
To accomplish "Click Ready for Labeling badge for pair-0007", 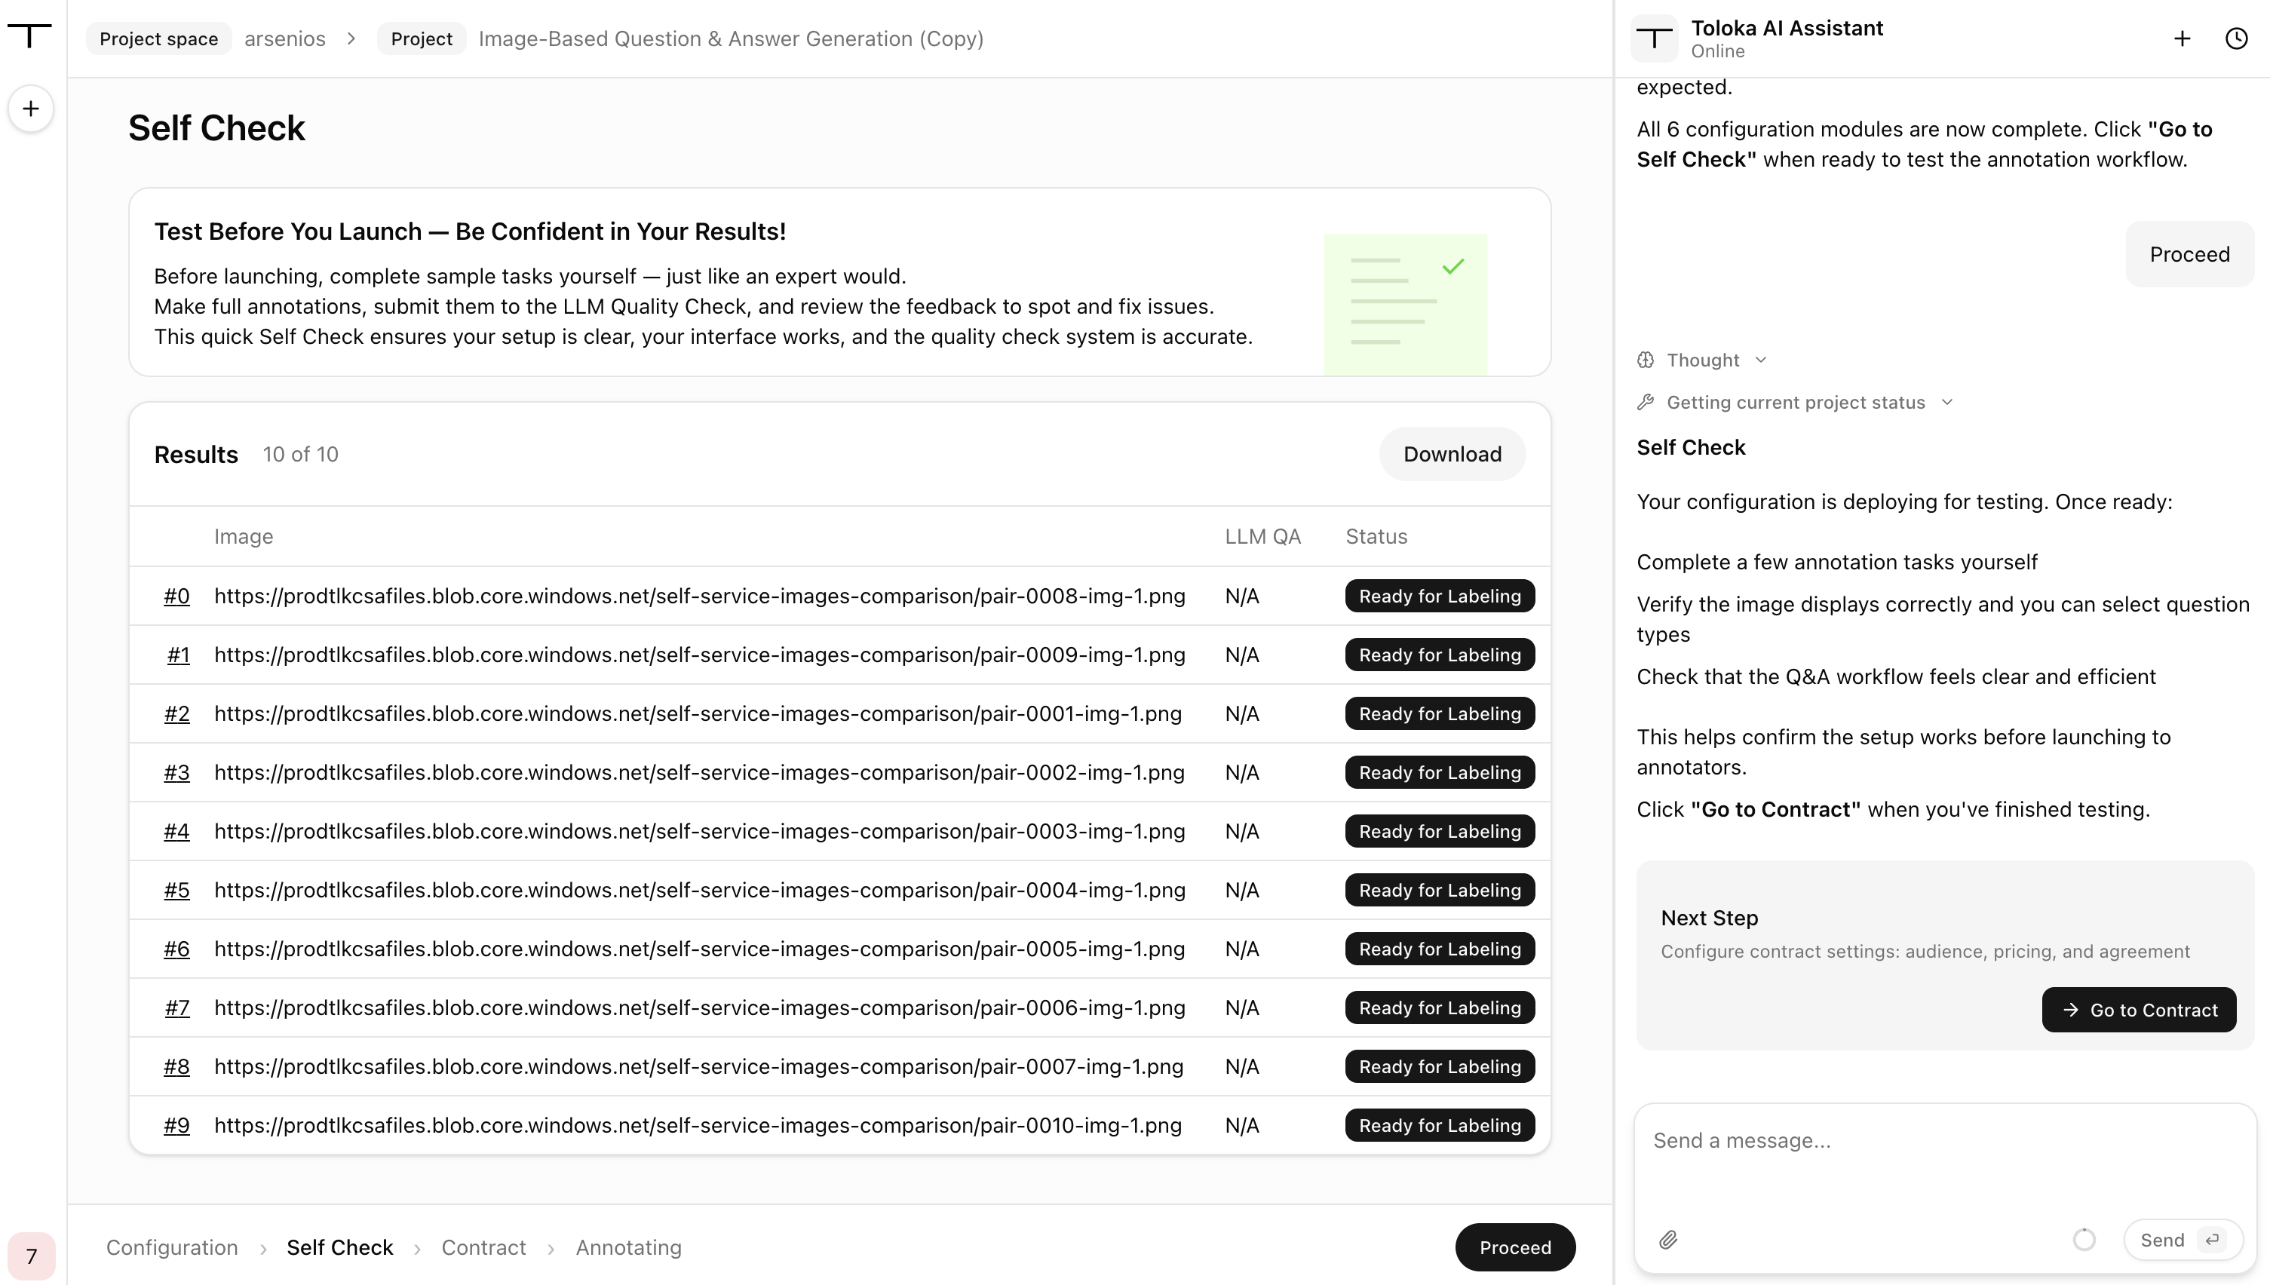I will tap(1440, 1067).
